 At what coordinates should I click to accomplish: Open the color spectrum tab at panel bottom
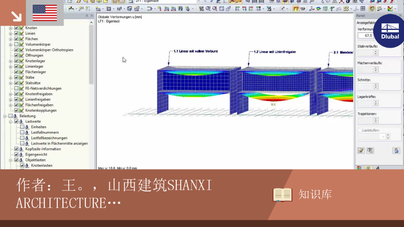tap(359, 168)
